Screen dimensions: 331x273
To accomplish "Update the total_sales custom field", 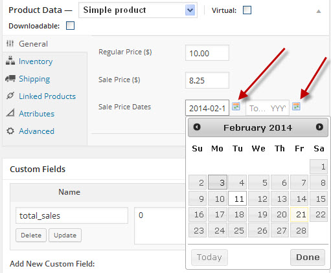I will [65, 235].
